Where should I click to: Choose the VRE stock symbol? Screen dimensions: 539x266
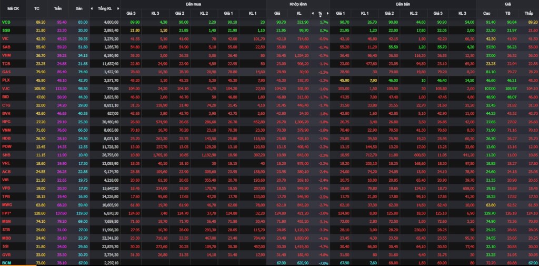[6, 163]
